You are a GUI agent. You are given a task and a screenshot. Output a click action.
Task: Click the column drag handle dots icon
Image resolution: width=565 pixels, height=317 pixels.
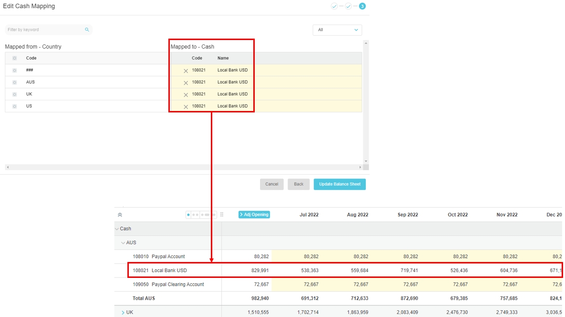[222, 215]
